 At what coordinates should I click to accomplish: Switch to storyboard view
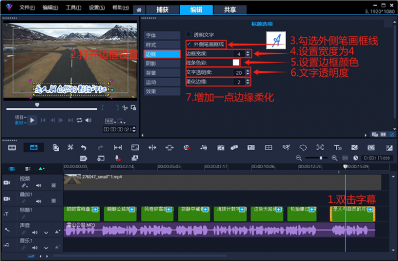click(x=12, y=148)
